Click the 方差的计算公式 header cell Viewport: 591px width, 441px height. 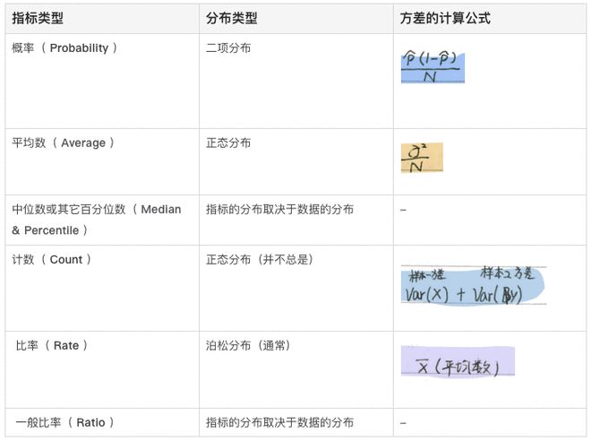(445, 18)
